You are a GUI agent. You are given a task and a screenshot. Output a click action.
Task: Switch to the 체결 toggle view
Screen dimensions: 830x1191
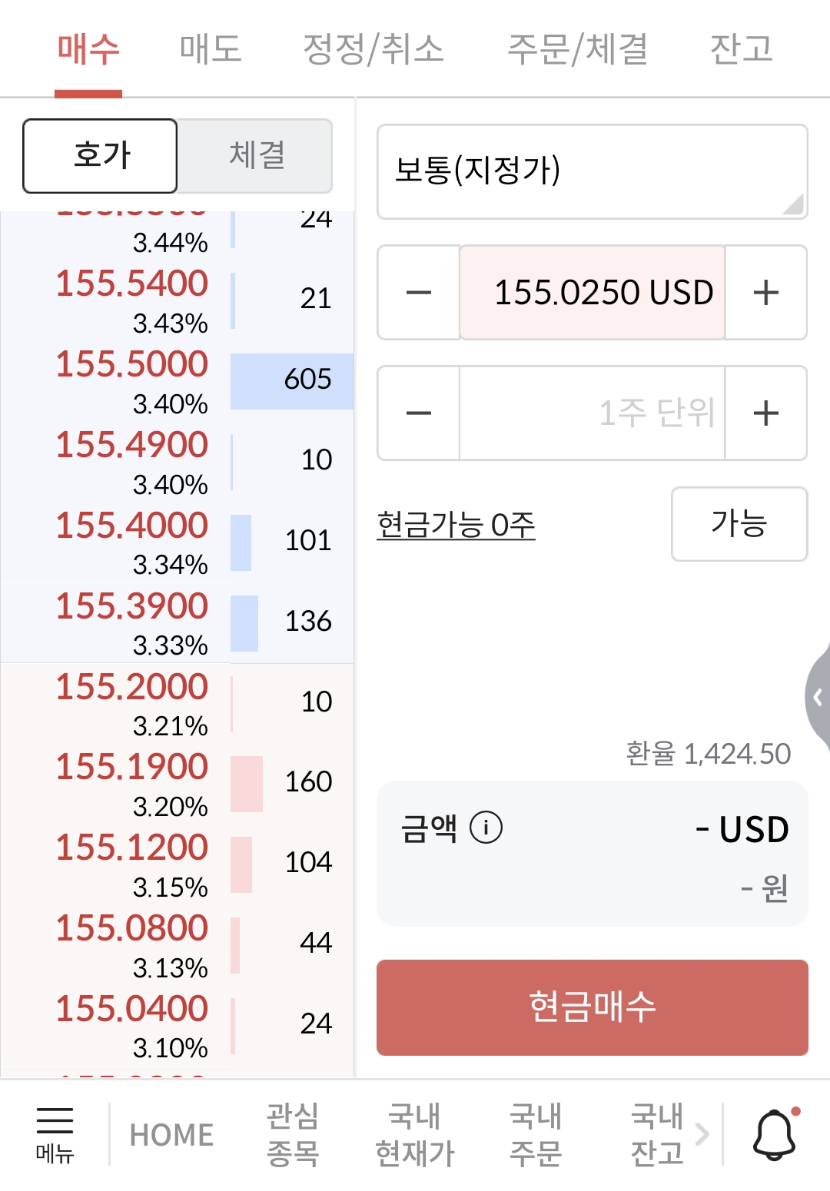pos(256,156)
